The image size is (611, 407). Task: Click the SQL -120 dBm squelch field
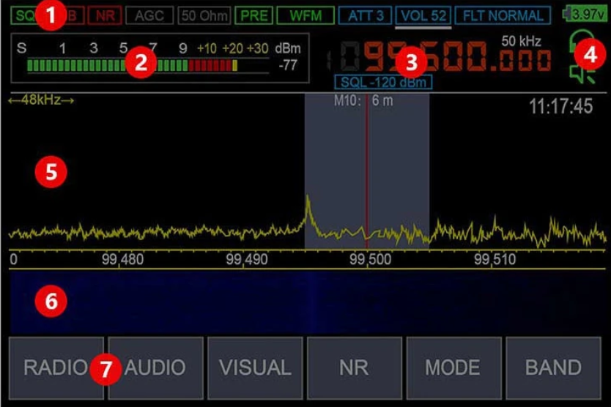(x=382, y=81)
